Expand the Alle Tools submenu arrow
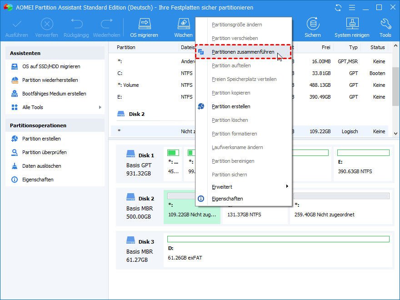Viewport: 400px width, 300px height. (100, 107)
